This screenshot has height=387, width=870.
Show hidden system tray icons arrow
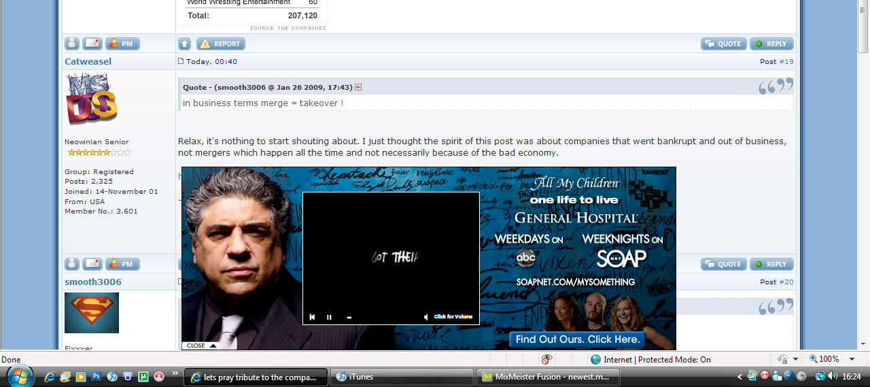point(740,376)
